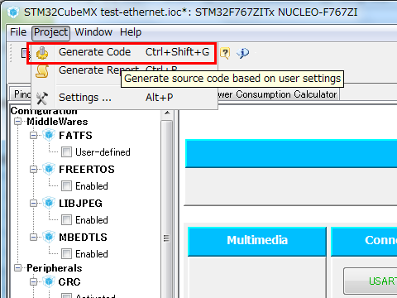Select LIBJPEG label in tree
This screenshot has height=298, width=397.
(80, 204)
